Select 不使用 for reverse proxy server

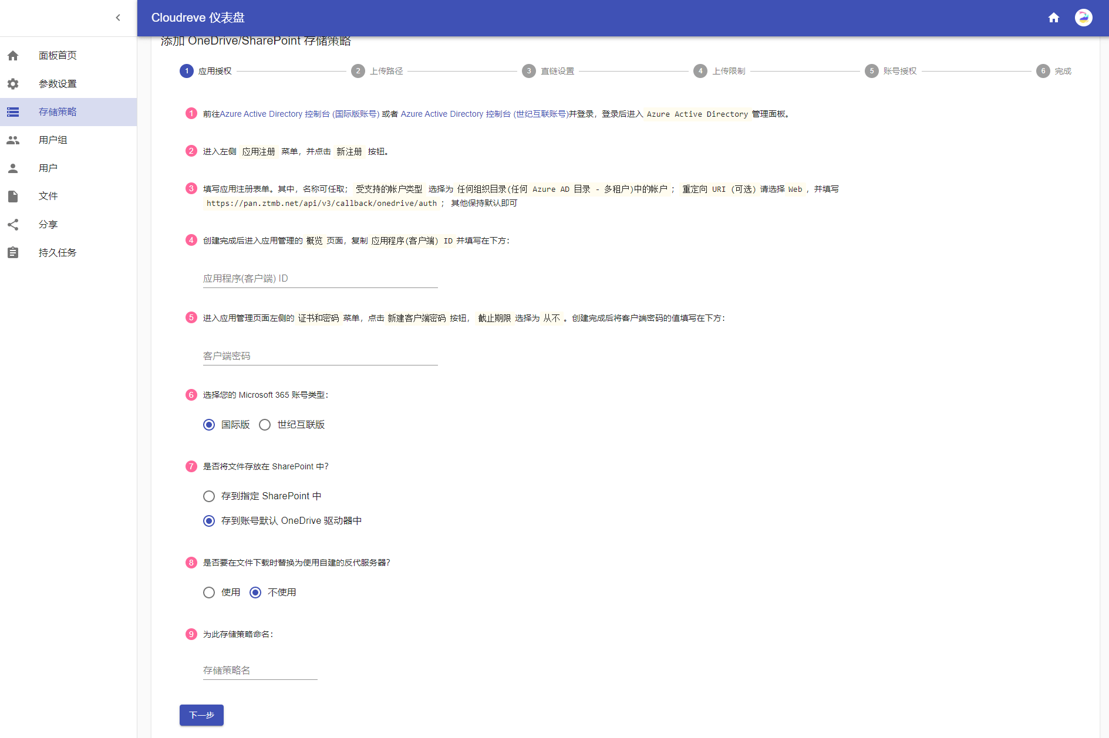point(255,593)
